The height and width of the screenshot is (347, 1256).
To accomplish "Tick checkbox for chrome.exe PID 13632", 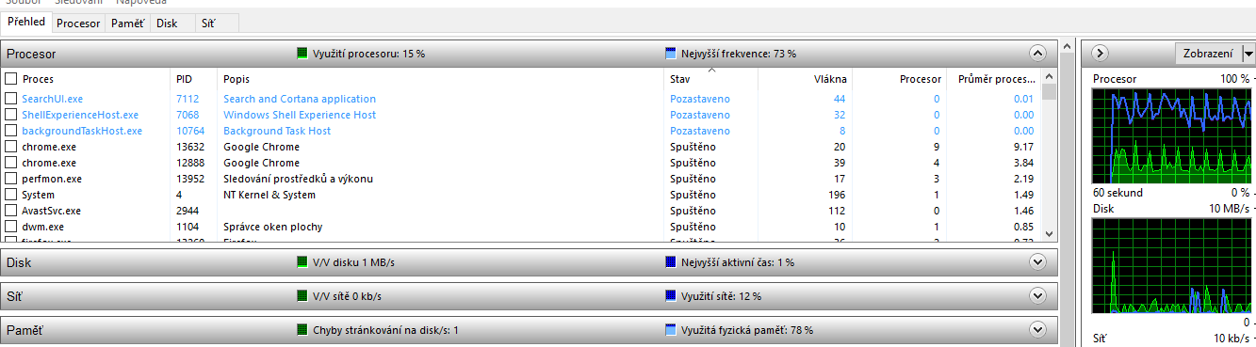I will click(11, 147).
